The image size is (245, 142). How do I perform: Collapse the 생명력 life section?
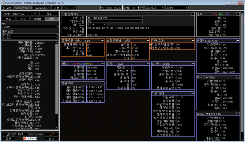click(x=238, y=41)
